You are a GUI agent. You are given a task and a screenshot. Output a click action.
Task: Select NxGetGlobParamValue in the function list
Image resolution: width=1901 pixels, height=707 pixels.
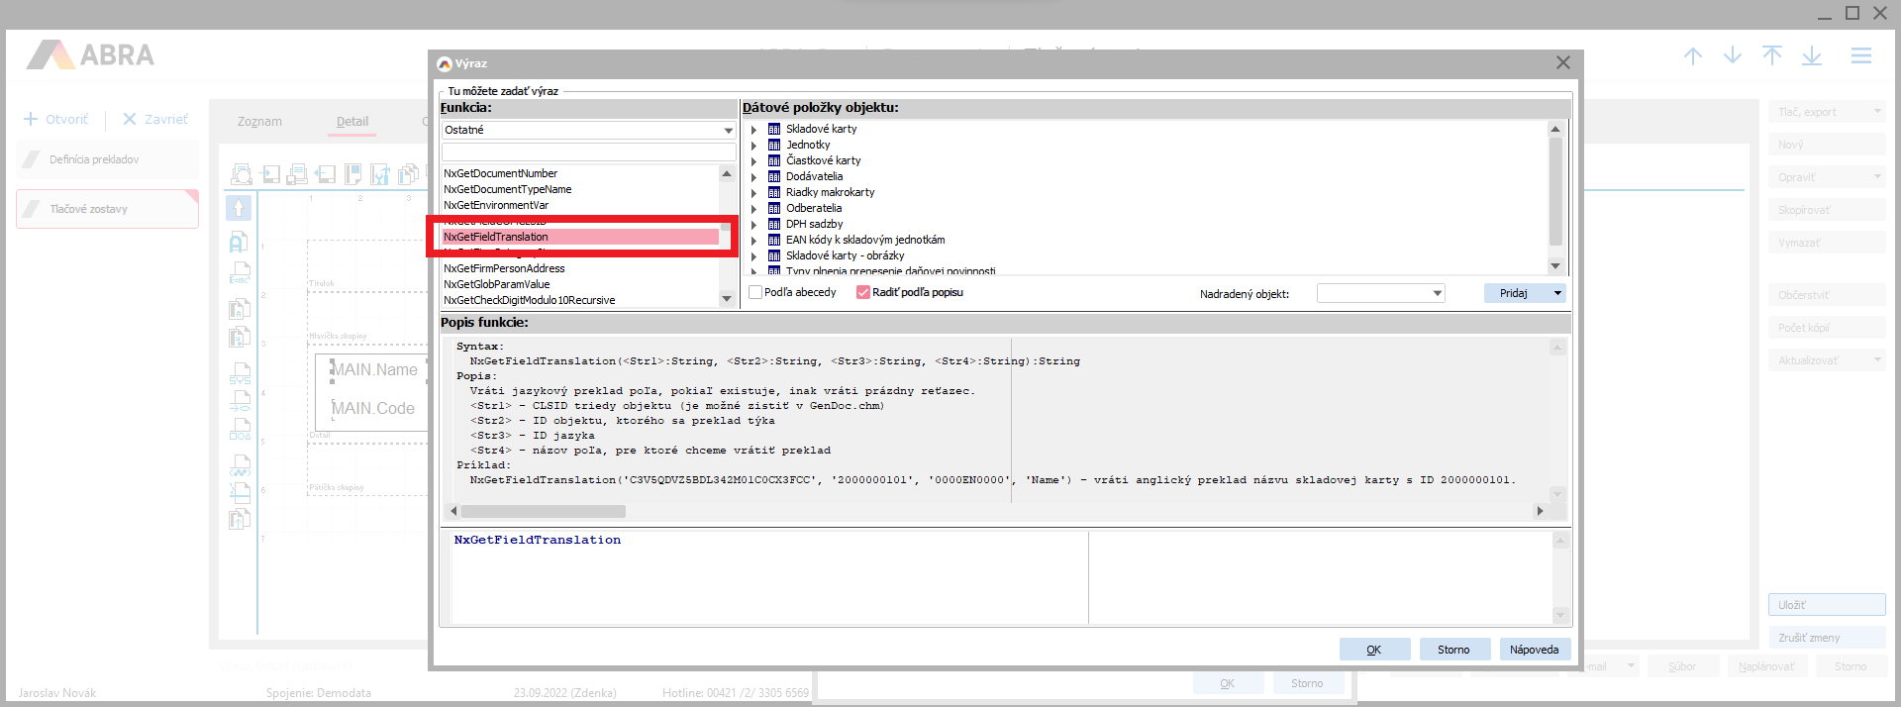[x=497, y=284]
